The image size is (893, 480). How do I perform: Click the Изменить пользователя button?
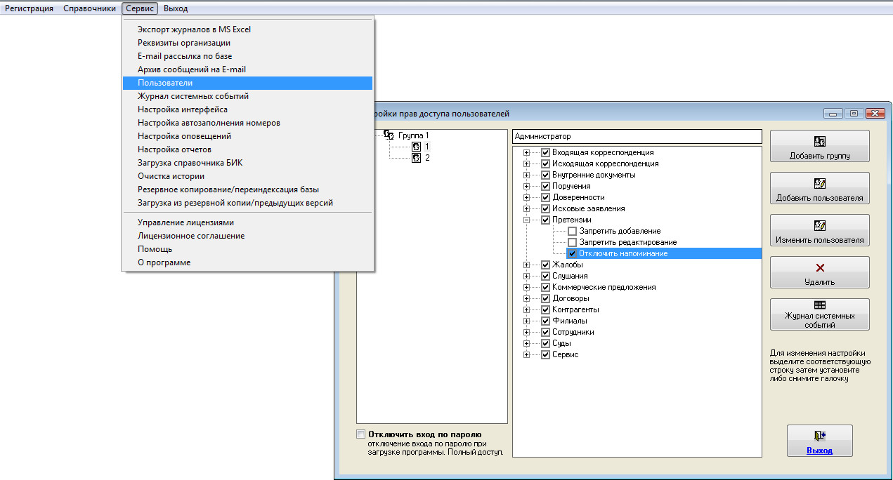tap(819, 230)
